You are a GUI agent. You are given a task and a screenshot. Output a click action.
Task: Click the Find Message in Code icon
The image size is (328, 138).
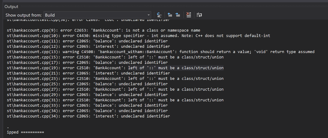click(x=159, y=15)
